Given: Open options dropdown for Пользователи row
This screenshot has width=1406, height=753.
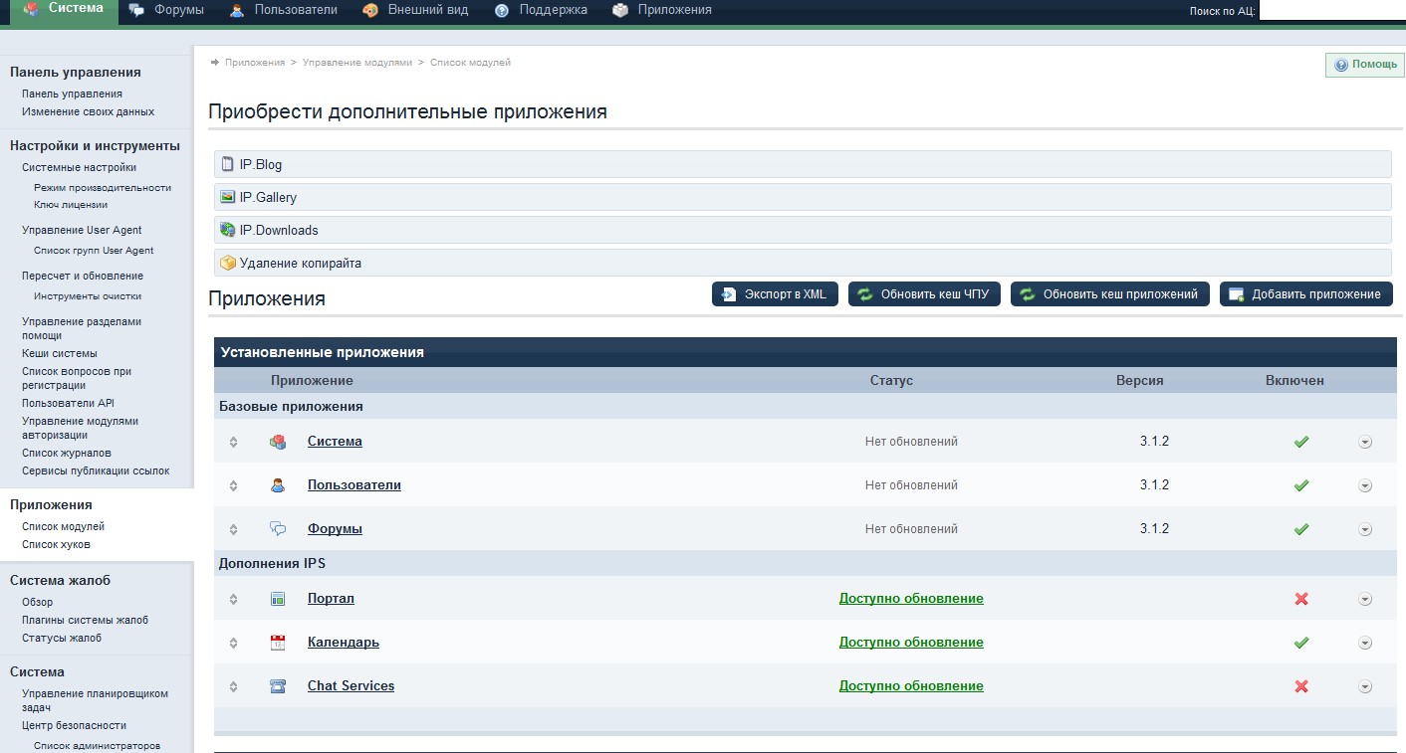Looking at the screenshot, I should (x=1365, y=485).
